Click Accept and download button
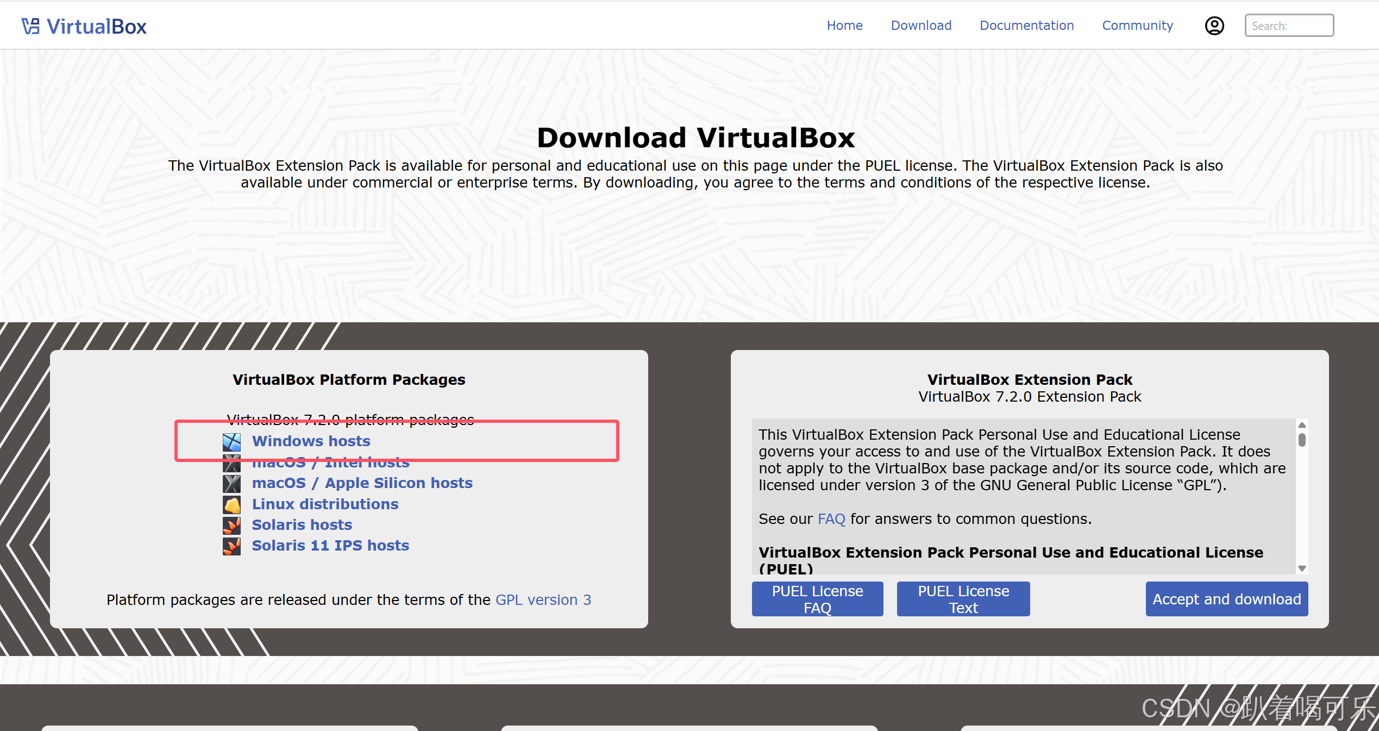Viewport: 1379px width, 731px height. [x=1227, y=599]
